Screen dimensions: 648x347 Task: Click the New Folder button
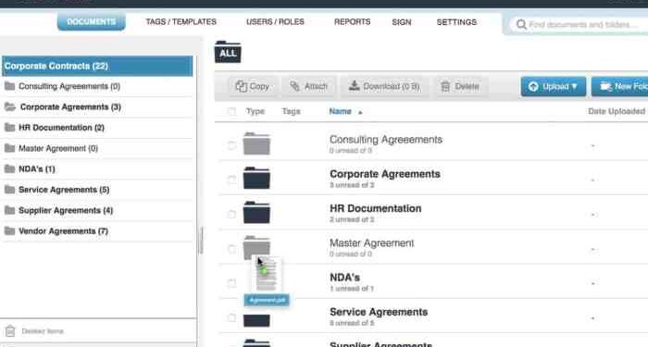621,86
